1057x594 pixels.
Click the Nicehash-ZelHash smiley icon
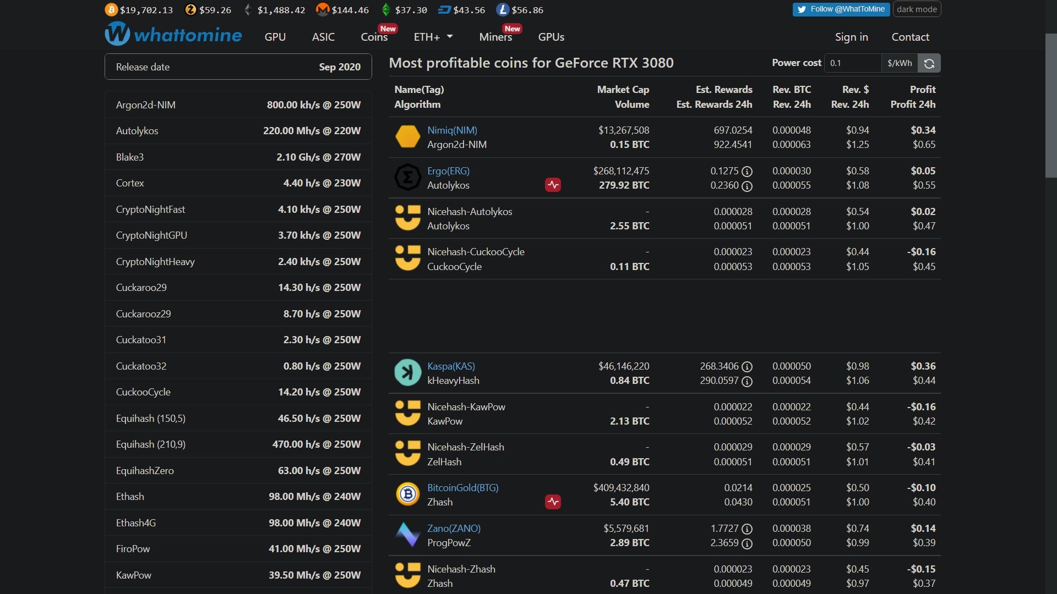408,454
